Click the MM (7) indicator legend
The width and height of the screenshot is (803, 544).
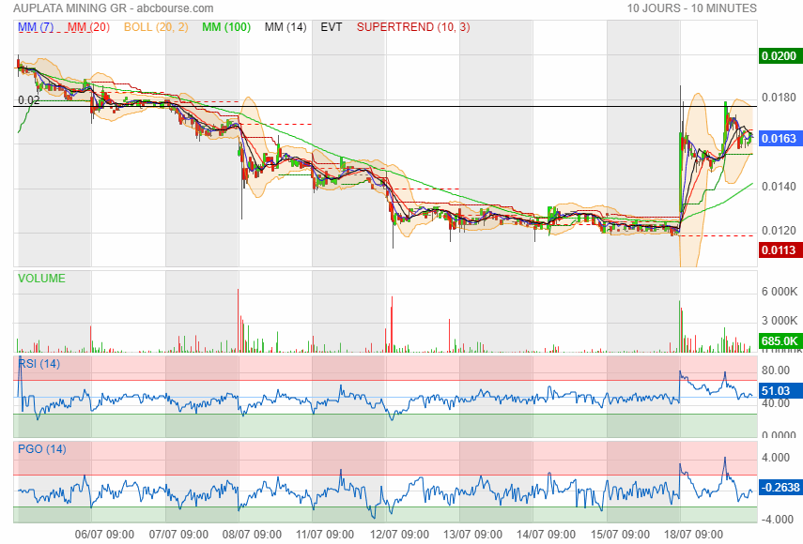click(x=36, y=27)
